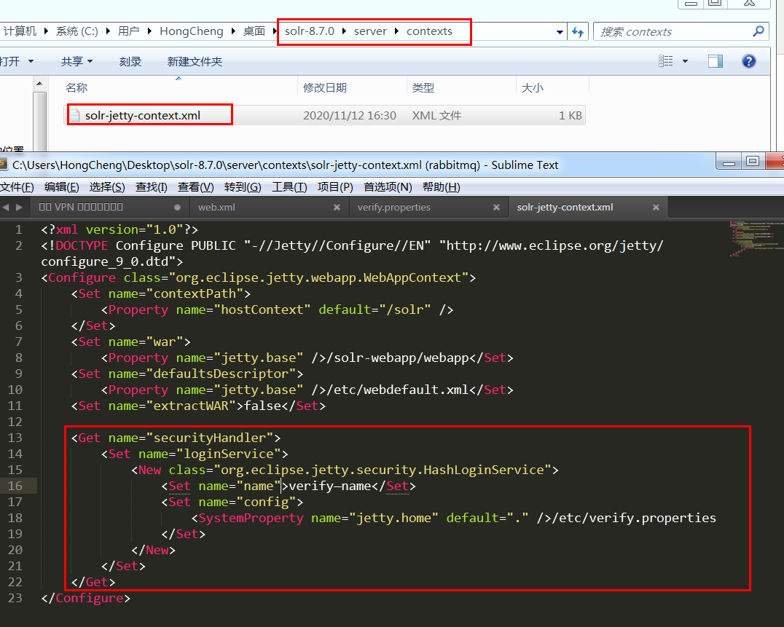Screen dimensions: 784x627
Task: Click line number 13 in the gutter
Action: tap(15, 438)
